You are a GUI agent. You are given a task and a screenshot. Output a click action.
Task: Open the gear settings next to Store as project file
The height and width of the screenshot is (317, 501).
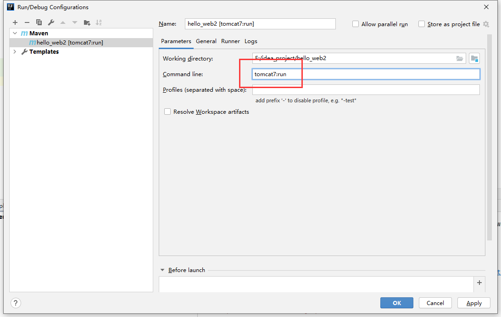tap(486, 24)
